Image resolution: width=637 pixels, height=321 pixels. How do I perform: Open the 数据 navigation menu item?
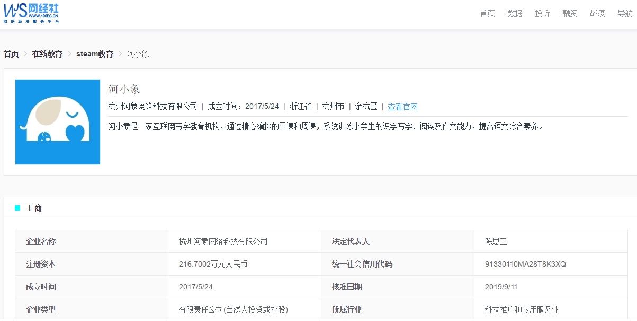[x=515, y=13]
